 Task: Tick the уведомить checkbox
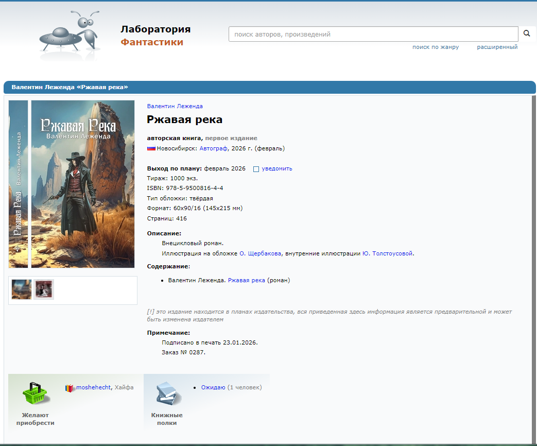pos(256,169)
